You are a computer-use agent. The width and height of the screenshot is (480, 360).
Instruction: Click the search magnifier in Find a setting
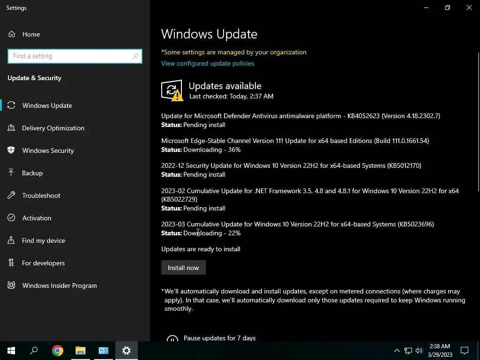(x=135, y=56)
